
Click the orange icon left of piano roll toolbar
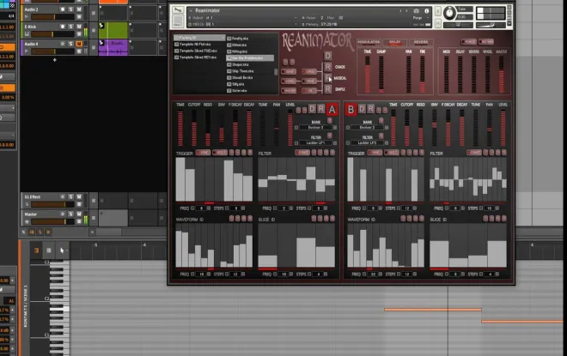point(37,250)
